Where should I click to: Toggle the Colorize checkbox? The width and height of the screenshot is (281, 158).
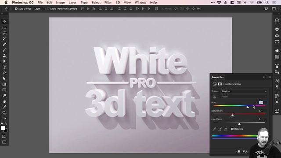(x=232, y=129)
